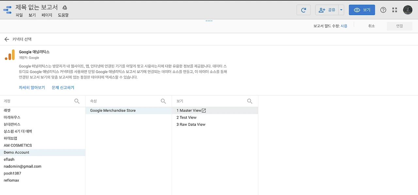Refresh data with the reload icon
The height and width of the screenshot is (195, 418).
tap(303, 10)
